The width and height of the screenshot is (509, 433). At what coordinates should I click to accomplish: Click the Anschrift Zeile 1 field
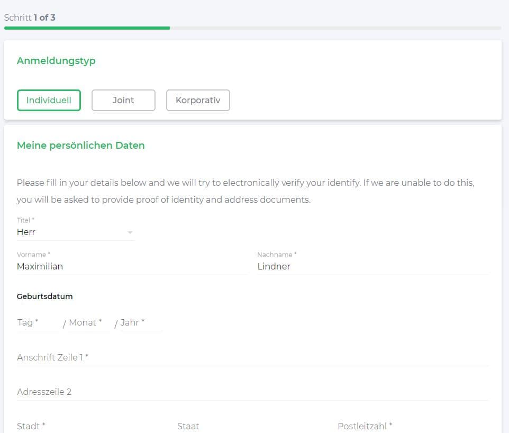252,358
